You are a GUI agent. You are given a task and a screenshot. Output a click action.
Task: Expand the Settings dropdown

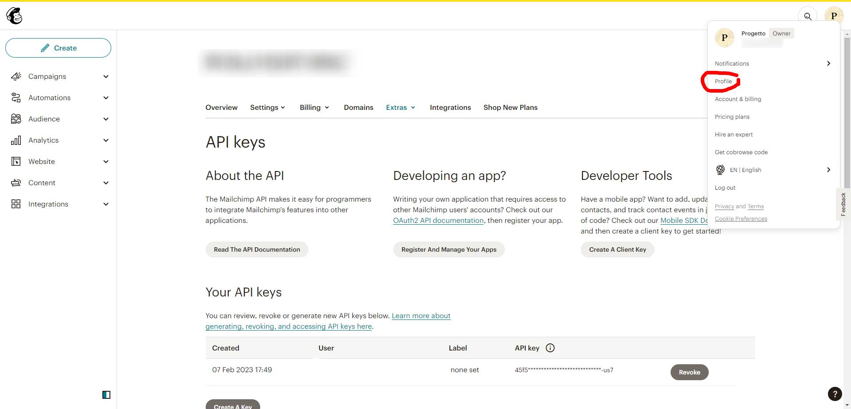268,107
